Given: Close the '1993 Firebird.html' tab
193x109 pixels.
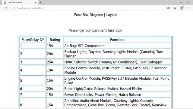Looking at the screenshot, I should pyautogui.click(x=36, y=2).
